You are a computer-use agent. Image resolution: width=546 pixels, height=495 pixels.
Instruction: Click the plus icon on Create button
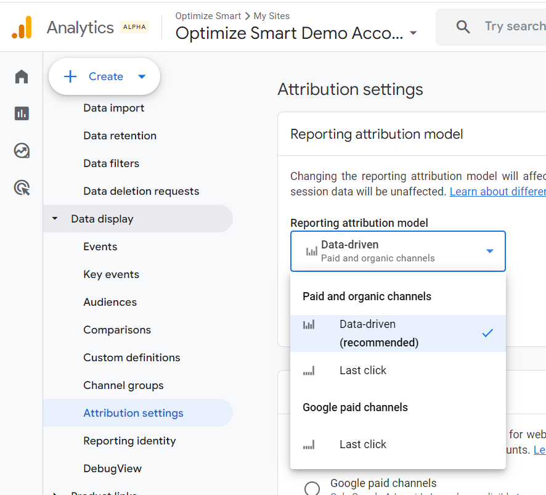coord(70,76)
